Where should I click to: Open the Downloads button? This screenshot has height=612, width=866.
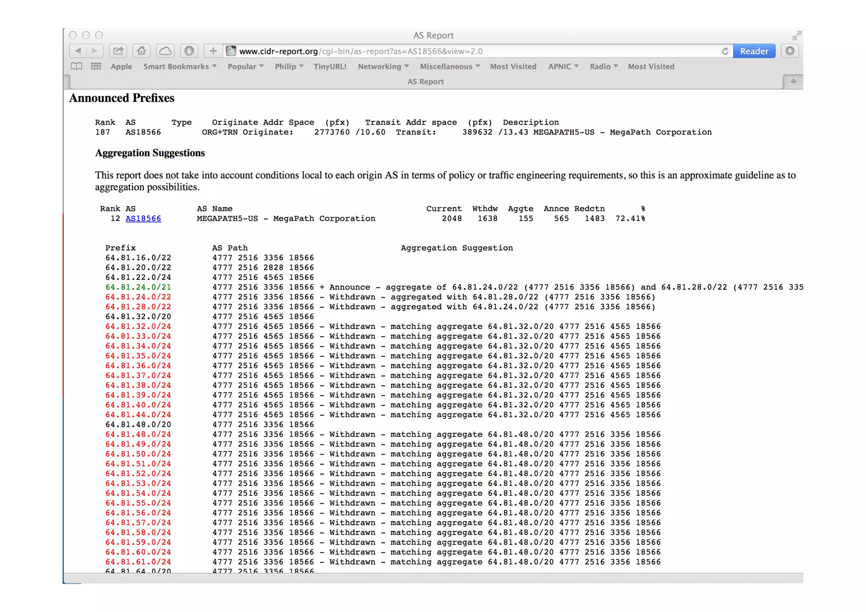click(790, 51)
